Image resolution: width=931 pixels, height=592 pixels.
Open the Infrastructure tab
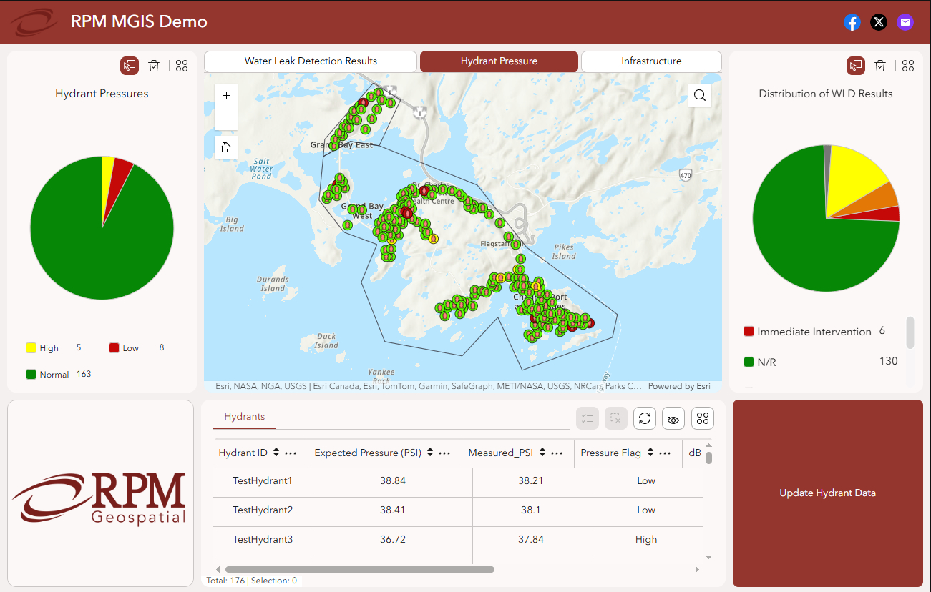pyautogui.click(x=651, y=61)
